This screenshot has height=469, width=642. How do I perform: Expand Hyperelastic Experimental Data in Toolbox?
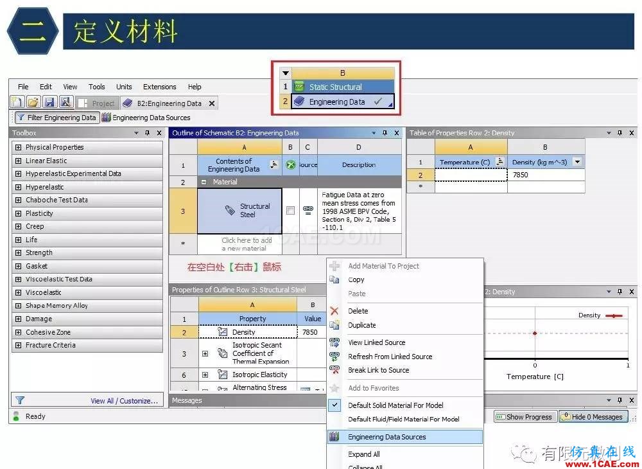[19, 173]
